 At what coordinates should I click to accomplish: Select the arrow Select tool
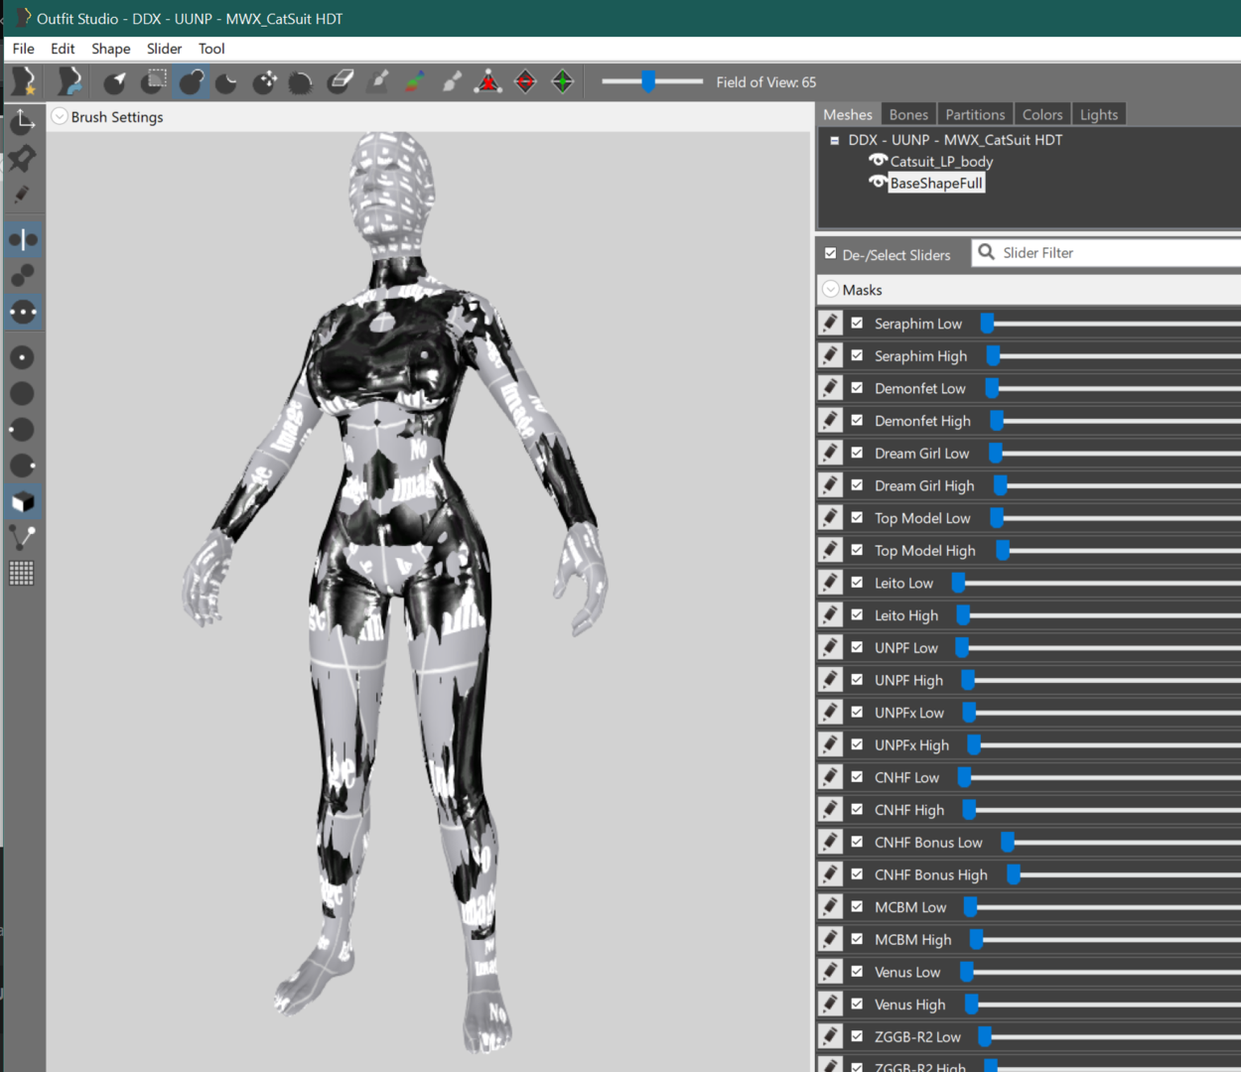116,81
